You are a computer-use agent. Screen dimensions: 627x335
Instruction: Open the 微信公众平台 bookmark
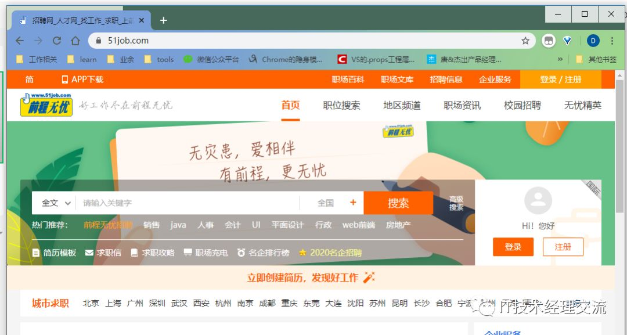coord(211,60)
